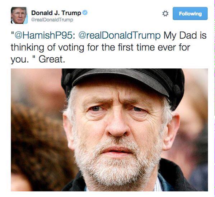Click the word you. on the last line
The height and width of the screenshot is (197, 215).
tap(20, 60)
